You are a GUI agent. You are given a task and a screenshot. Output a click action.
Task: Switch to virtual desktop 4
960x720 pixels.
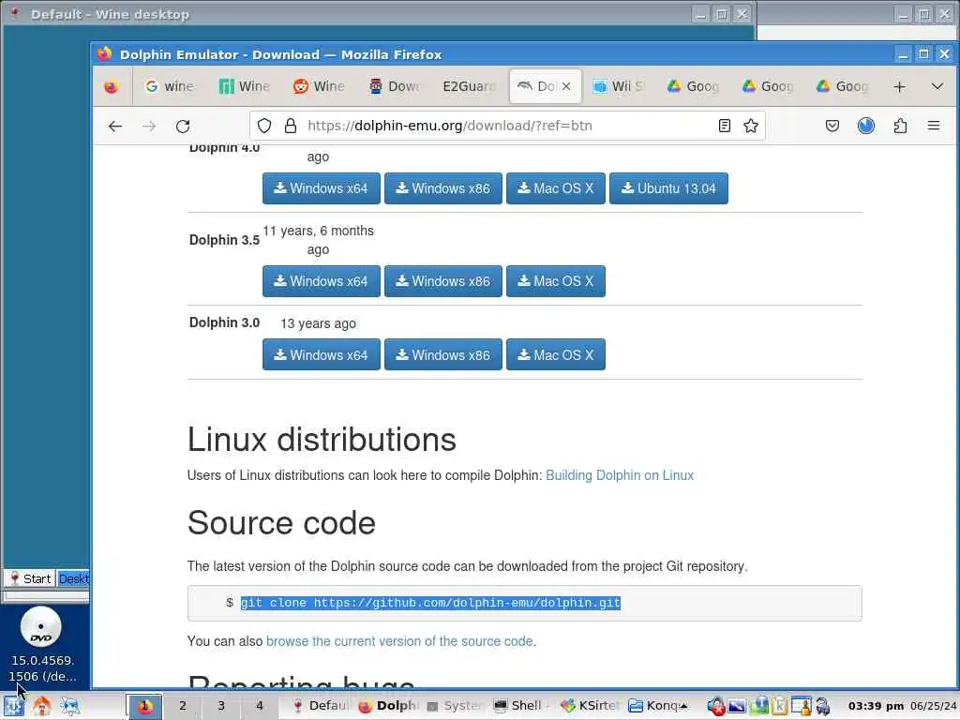coord(260,706)
